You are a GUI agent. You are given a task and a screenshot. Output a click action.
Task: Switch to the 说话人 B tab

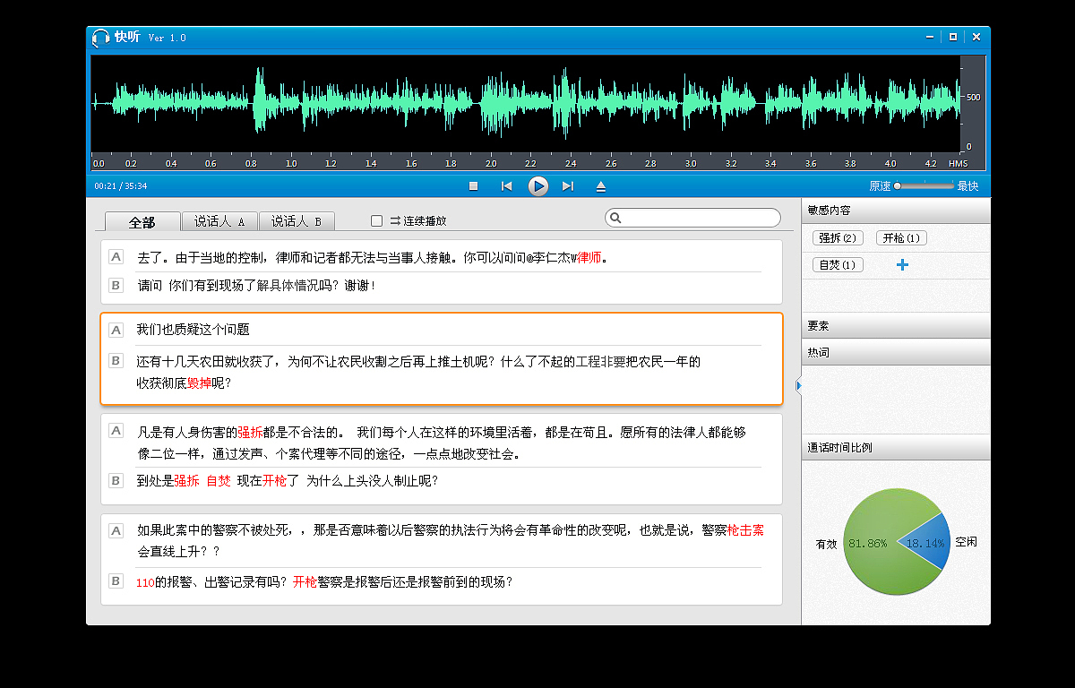(x=297, y=220)
